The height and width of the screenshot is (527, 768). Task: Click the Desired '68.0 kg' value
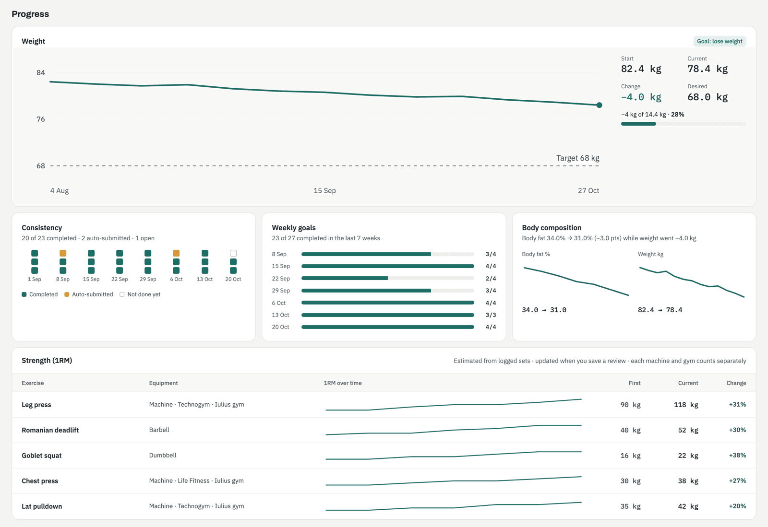click(x=708, y=97)
